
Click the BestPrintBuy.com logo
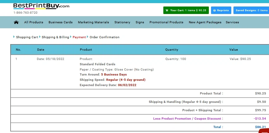pyautogui.click(x=41, y=6)
